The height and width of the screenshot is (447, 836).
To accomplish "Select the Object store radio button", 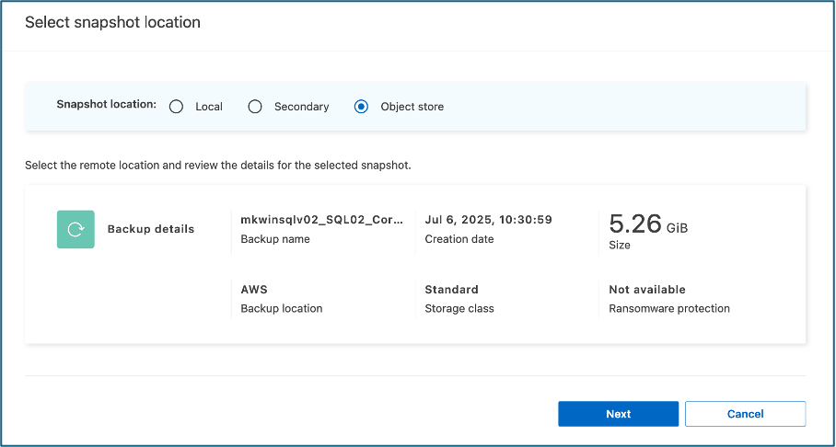I will point(362,107).
